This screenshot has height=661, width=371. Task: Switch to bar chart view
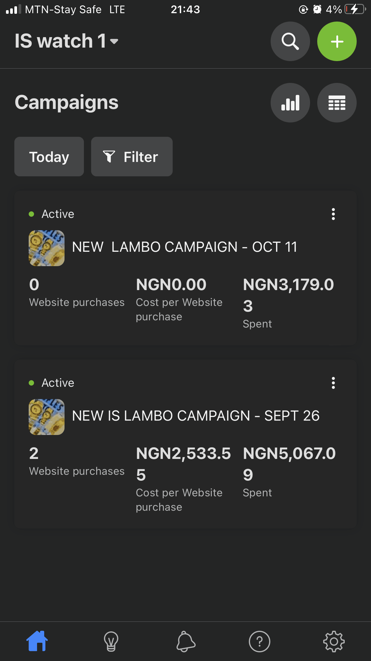click(290, 103)
